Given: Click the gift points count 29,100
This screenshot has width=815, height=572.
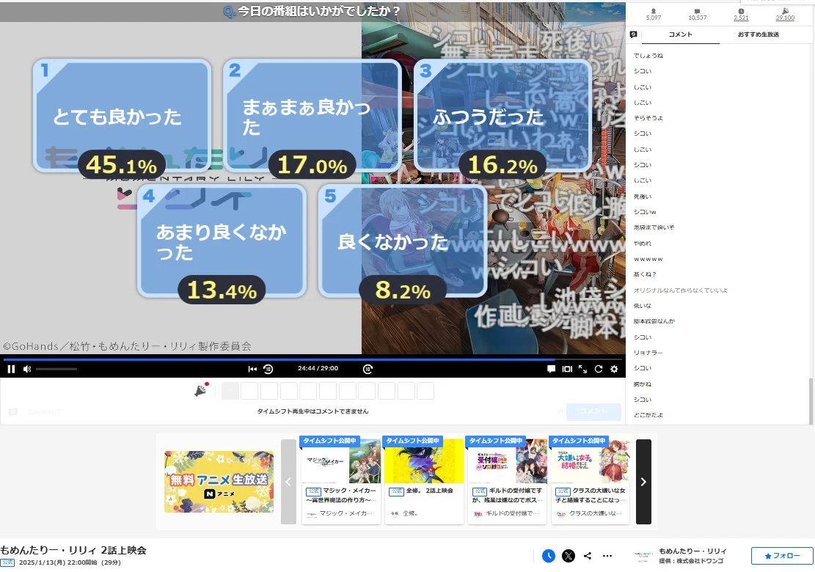Looking at the screenshot, I should pyautogui.click(x=785, y=15).
